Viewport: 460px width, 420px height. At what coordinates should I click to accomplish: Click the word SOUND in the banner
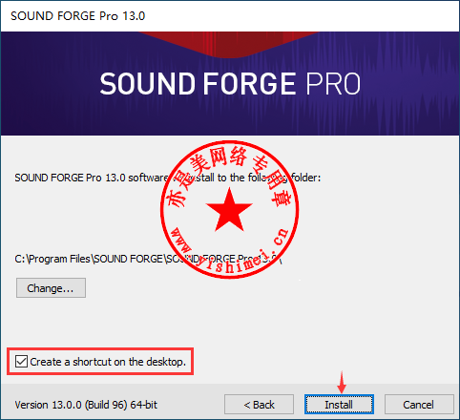tap(147, 84)
